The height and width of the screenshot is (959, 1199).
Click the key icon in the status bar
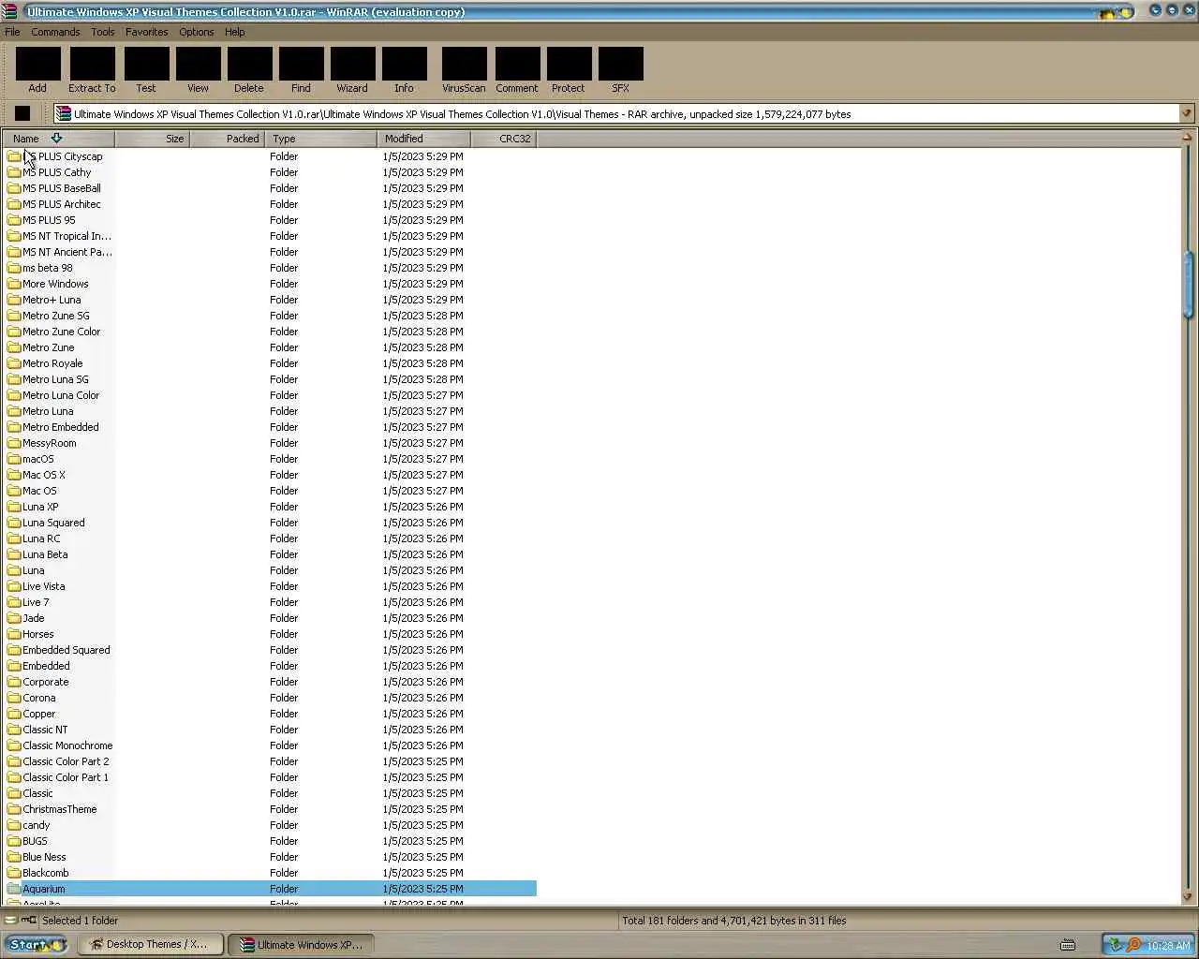coord(29,921)
